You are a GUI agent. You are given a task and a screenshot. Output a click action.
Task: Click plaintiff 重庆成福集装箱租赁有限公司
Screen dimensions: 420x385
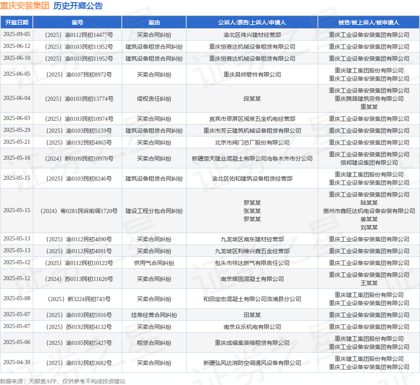click(x=252, y=343)
